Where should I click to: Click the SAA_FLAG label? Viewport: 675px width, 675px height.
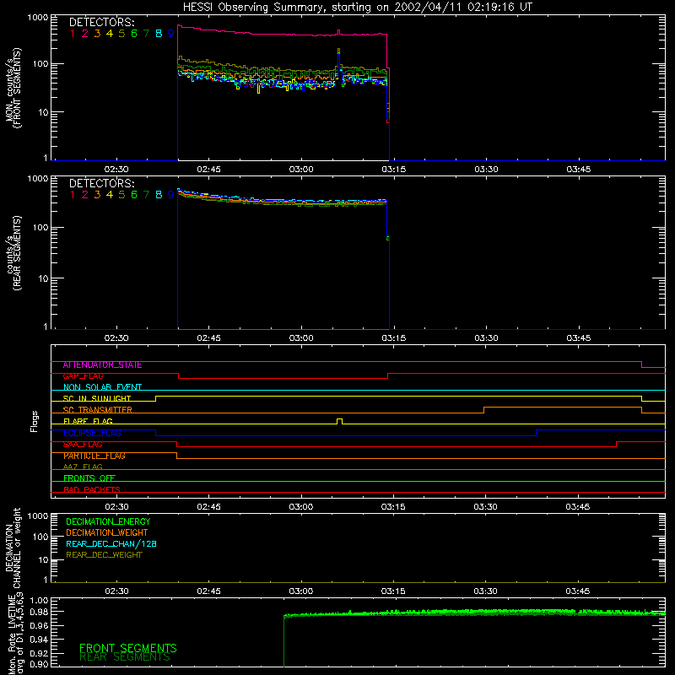[x=83, y=445]
